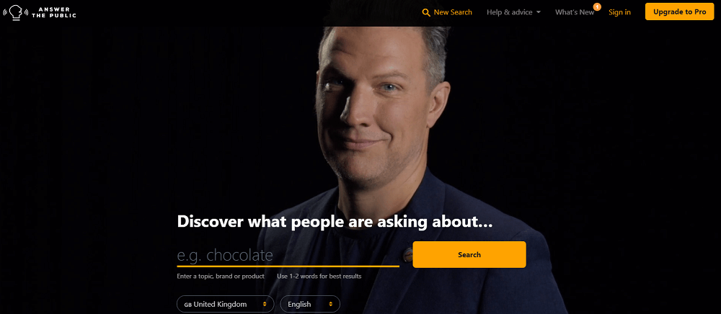Image resolution: width=721 pixels, height=314 pixels.
Task: Click the orange notification badge on What's New
Action: 597,7
